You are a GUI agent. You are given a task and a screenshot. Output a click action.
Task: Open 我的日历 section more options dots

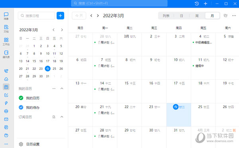point(54,89)
